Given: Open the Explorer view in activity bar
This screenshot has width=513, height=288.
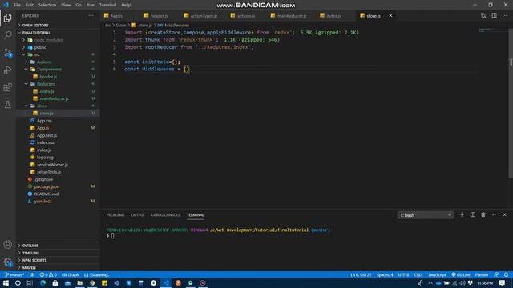Looking at the screenshot, I should (8, 18).
